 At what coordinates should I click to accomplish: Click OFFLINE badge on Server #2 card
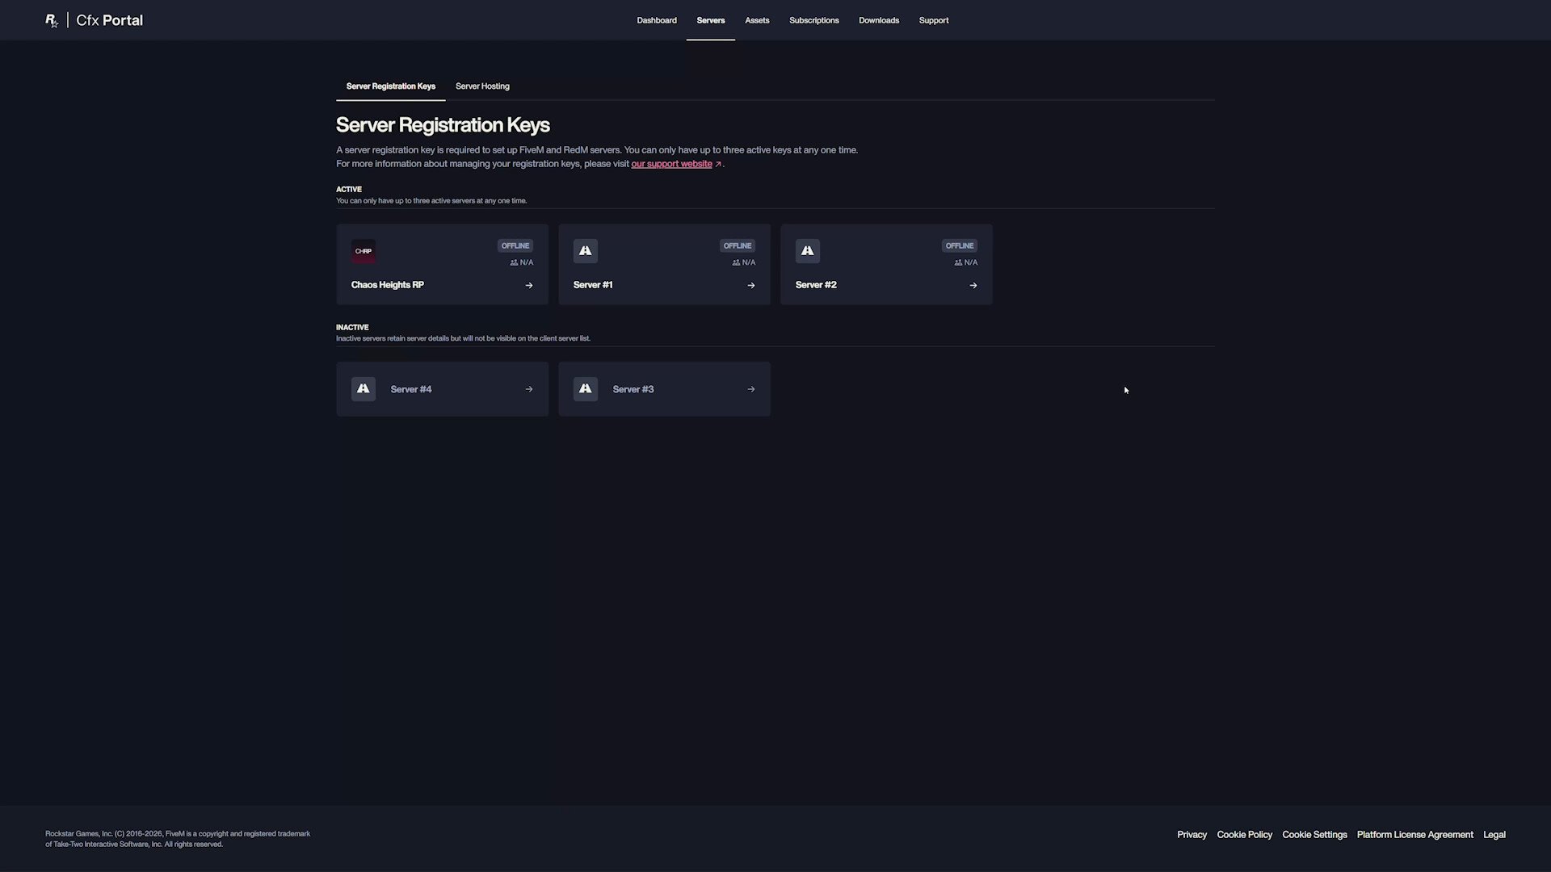[960, 245]
